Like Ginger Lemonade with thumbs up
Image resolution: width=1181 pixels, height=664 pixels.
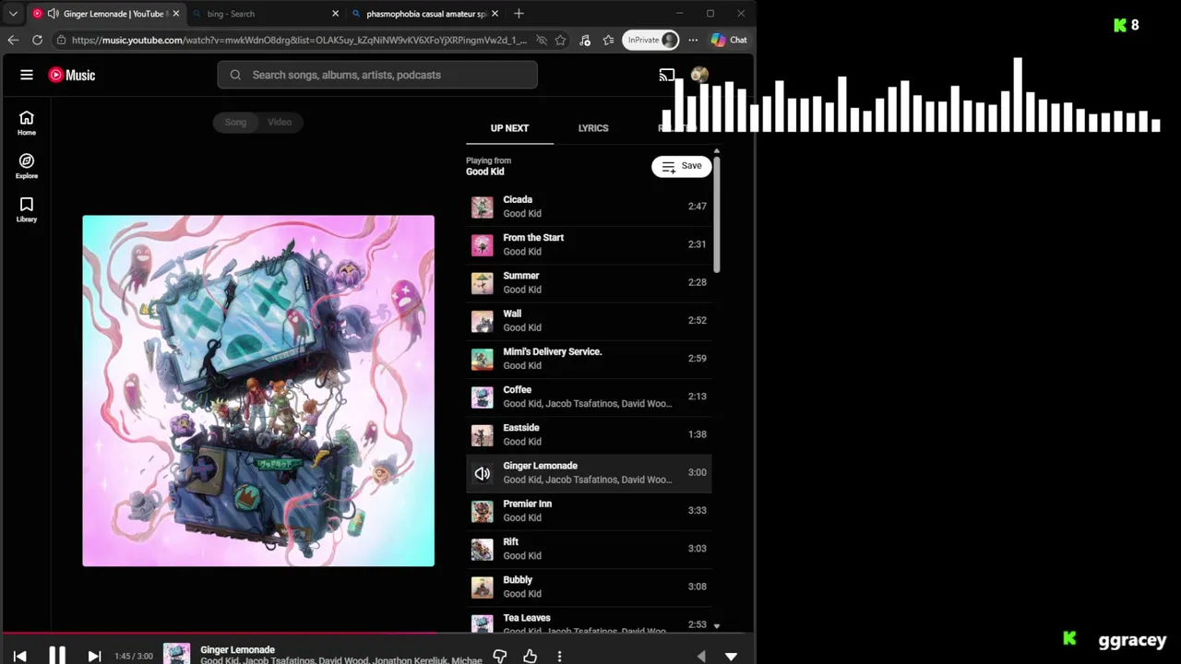click(x=530, y=656)
